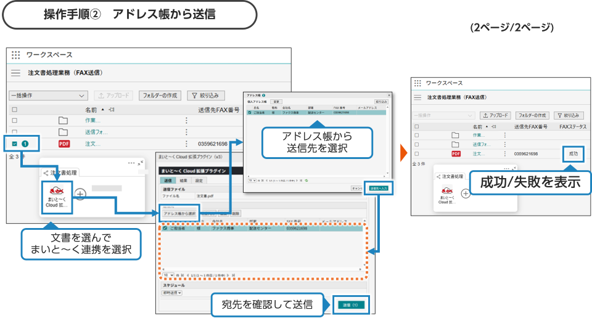Open page-size dropdown in address book window

pyautogui.click(x=252, y=181)
